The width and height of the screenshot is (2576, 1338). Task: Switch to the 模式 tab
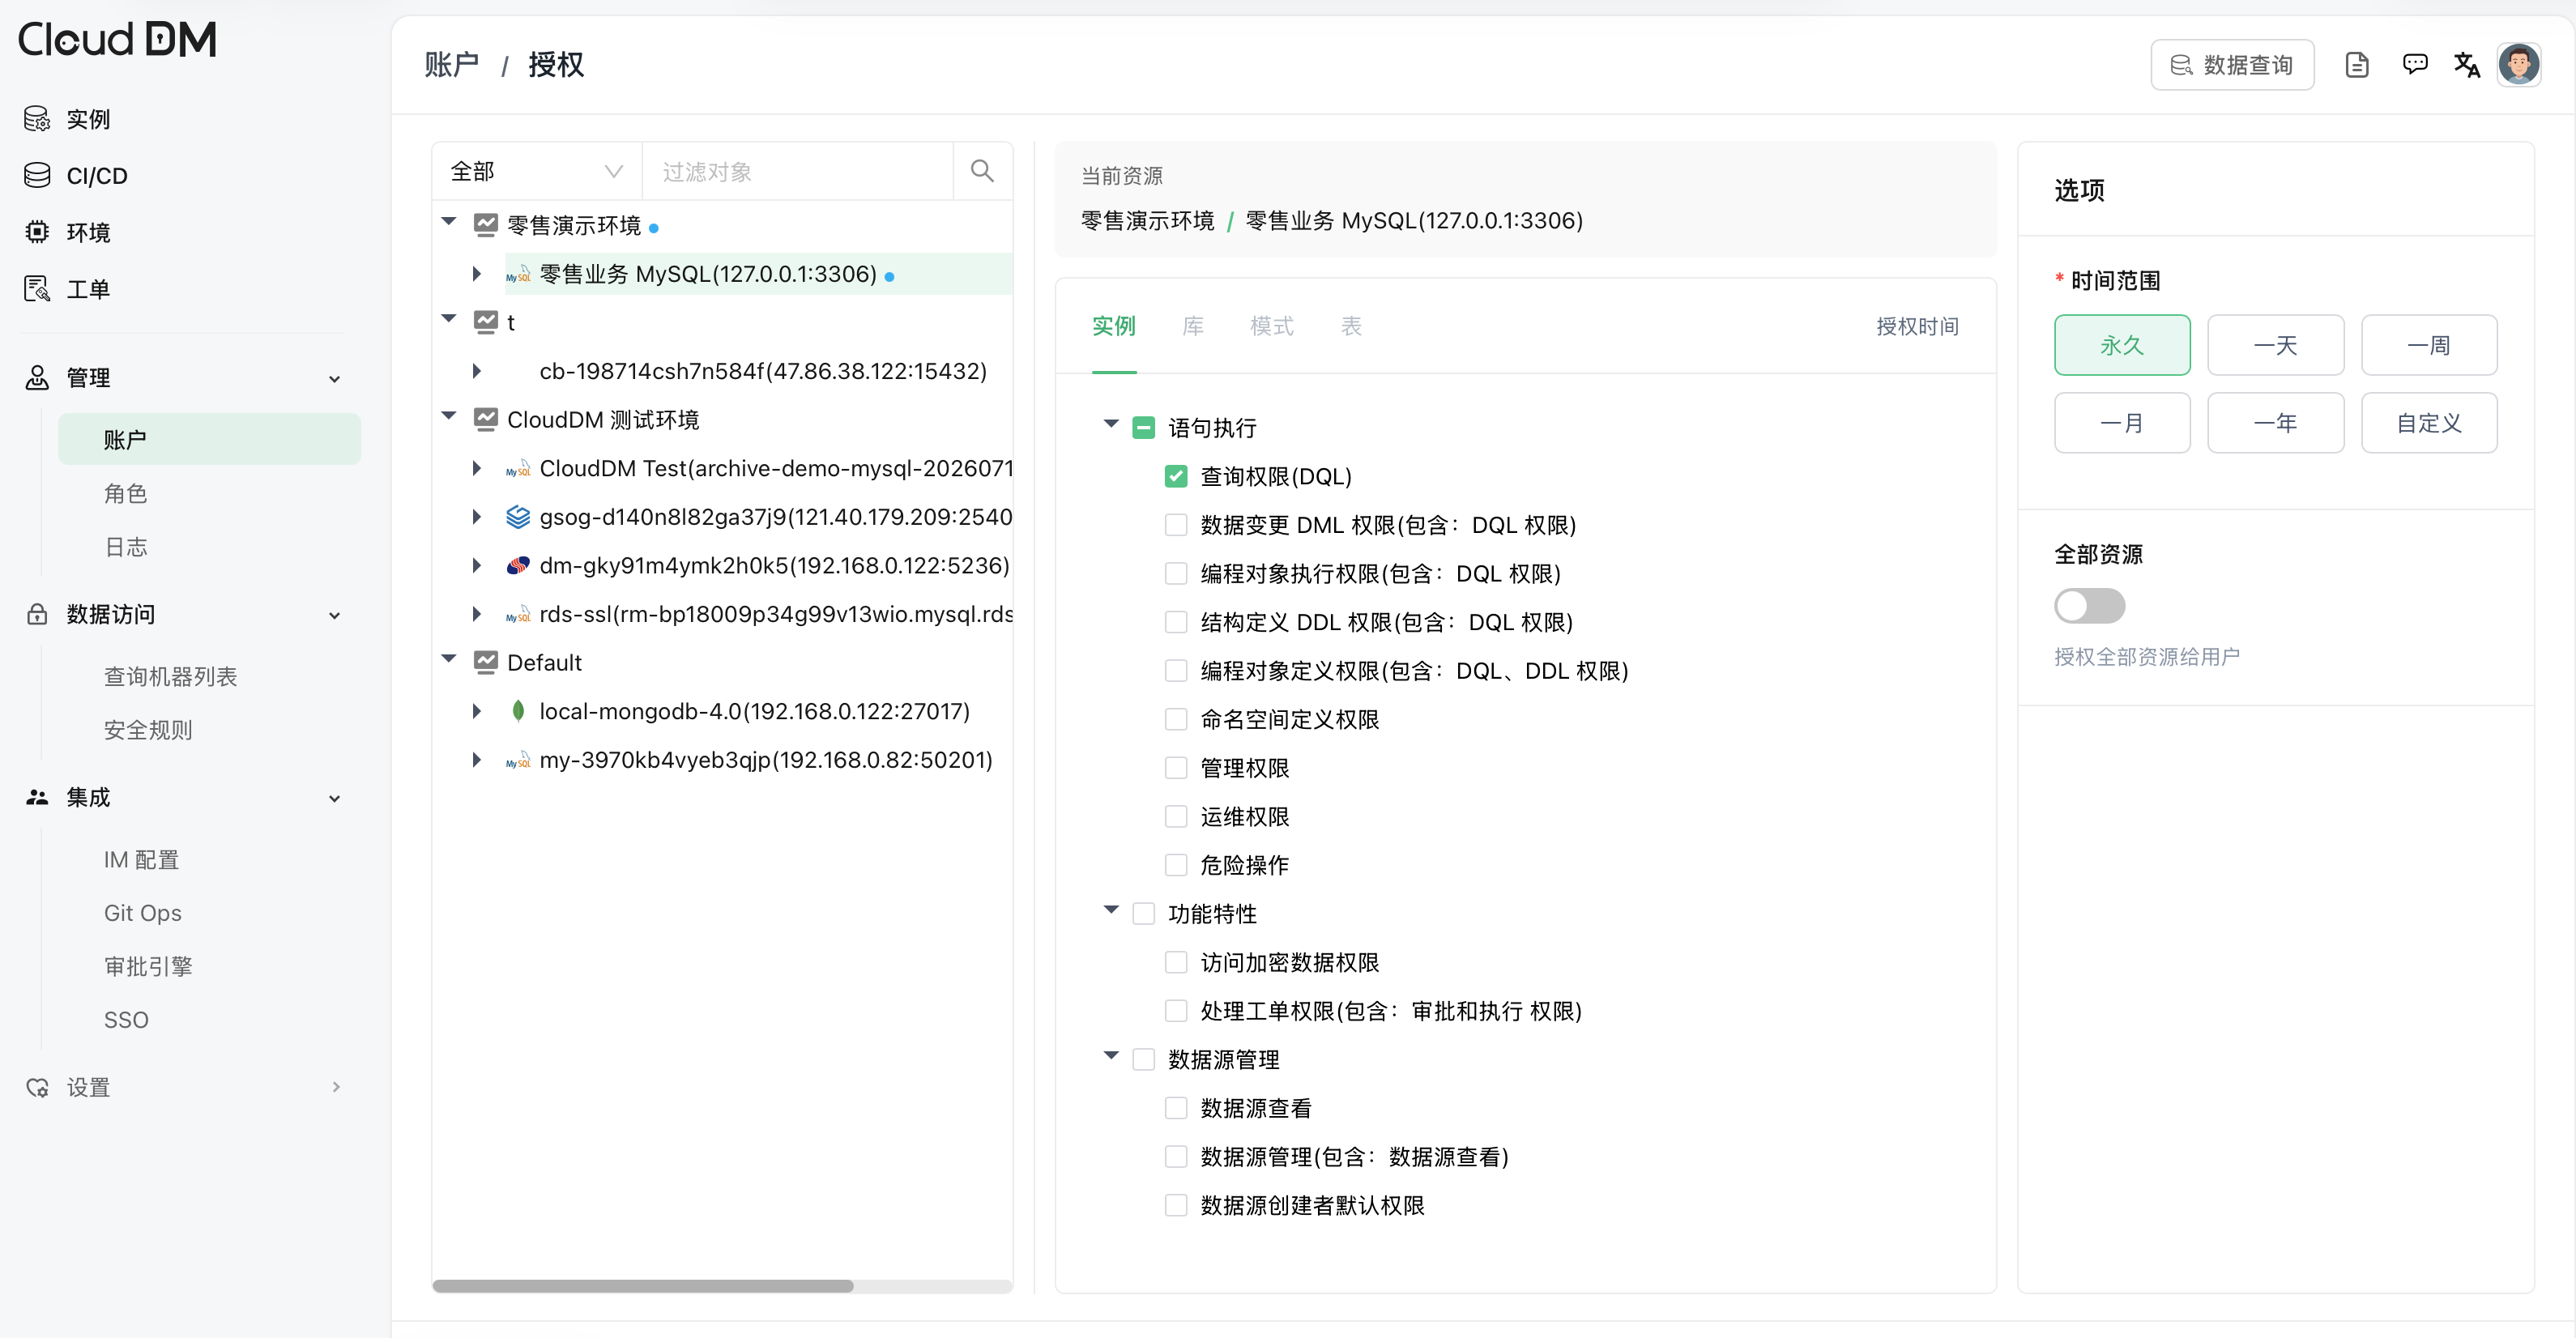click(1272, 326)
